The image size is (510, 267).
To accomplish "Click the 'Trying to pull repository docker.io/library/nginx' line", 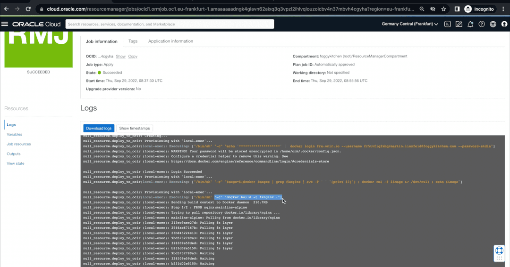I will click(181, 212).
